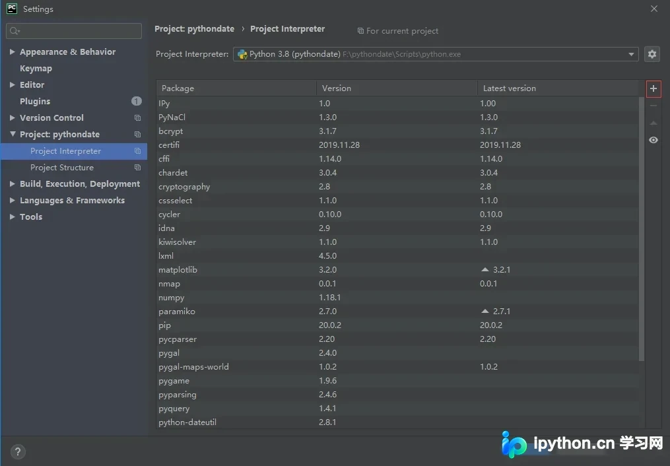
Task: Select the kiwisolver package row
Action: 397,242
